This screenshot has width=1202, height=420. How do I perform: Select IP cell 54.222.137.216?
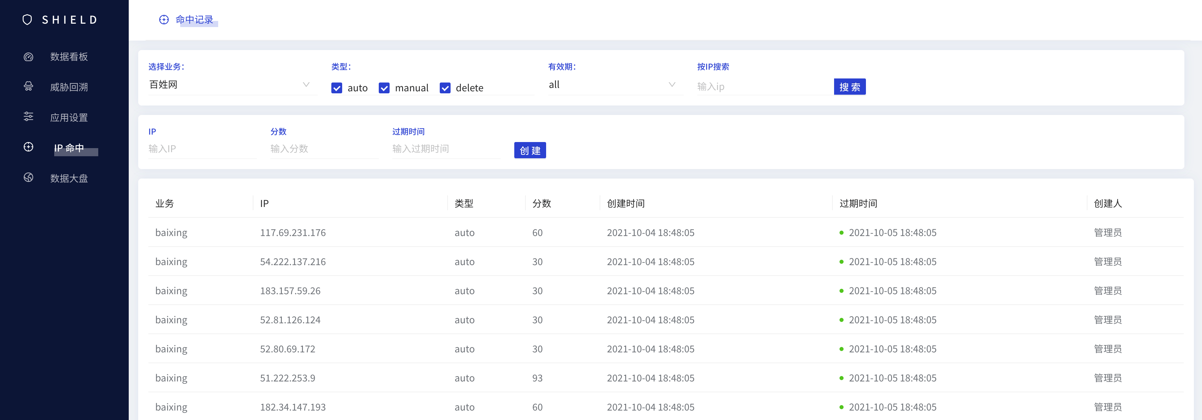pyautogui.click(x=293, y=262)
